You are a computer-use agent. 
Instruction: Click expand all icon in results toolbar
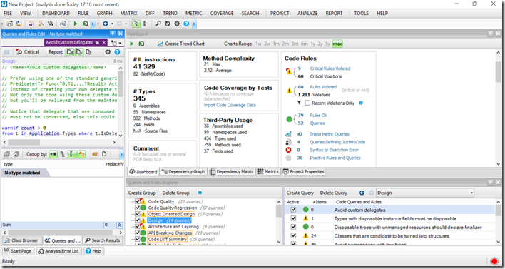click(x=7, y=154)
